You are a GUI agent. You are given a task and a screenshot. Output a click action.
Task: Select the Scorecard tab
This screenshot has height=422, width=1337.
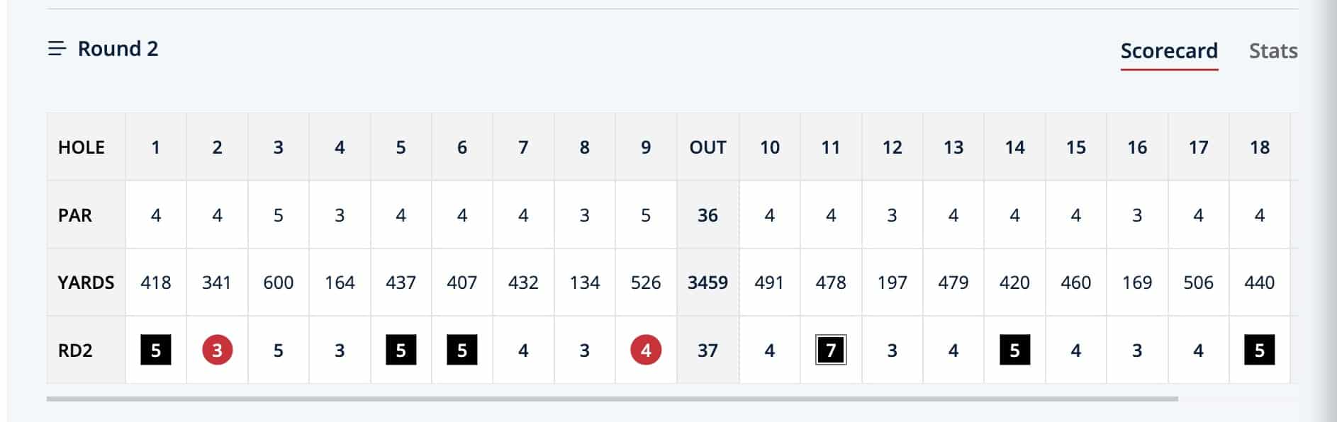[x=1169, y=51]
